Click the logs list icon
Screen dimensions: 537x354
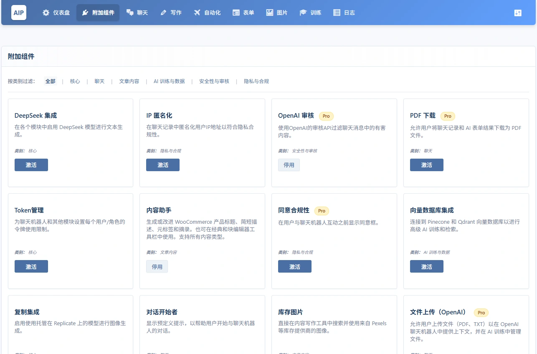337,13
